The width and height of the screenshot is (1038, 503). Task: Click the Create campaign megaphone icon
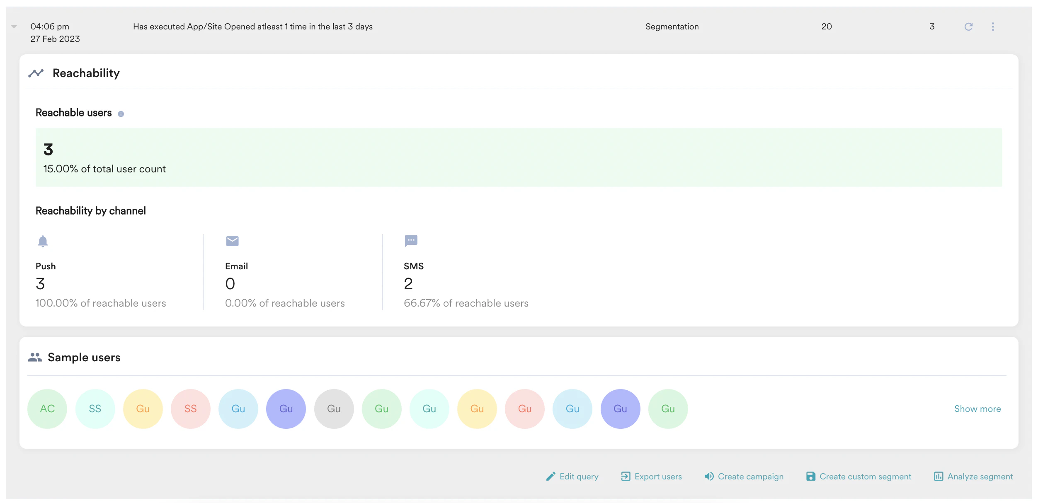(x=708, y=476)
